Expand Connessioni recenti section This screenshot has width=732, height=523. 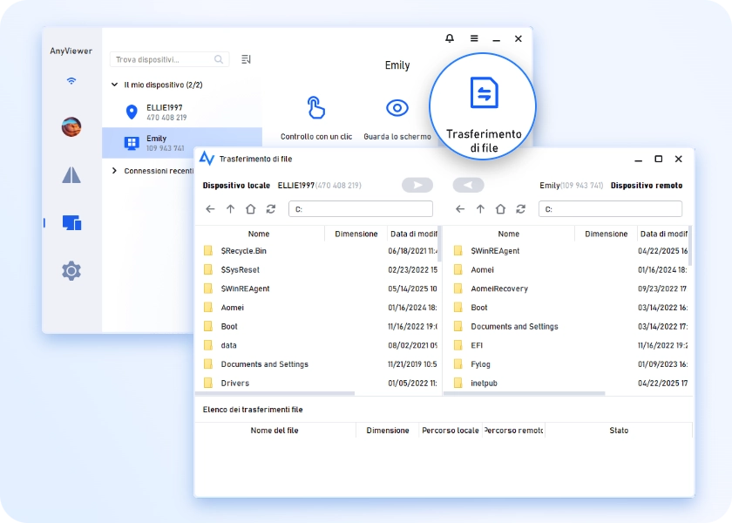coord(115,171)
